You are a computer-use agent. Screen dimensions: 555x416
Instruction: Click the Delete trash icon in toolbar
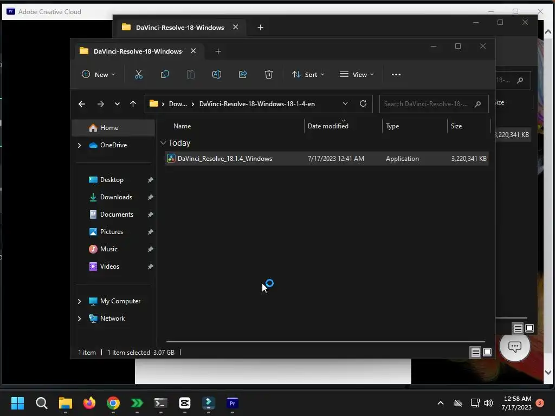[269, 74]
